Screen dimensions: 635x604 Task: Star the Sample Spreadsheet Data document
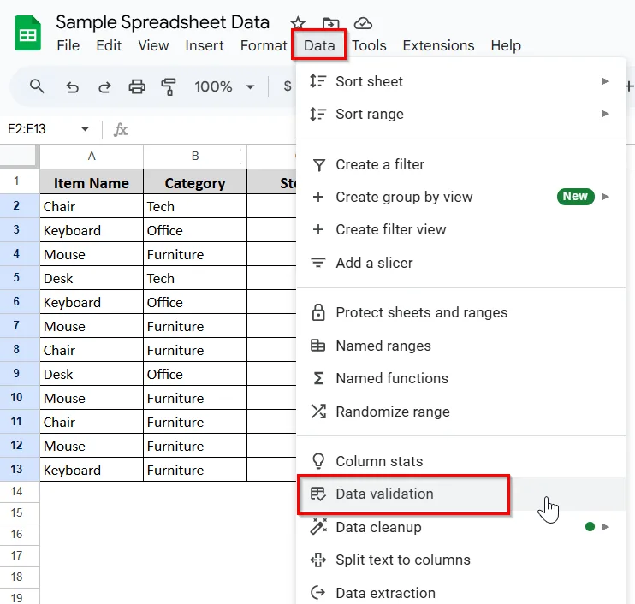click(x=298, y=23)
